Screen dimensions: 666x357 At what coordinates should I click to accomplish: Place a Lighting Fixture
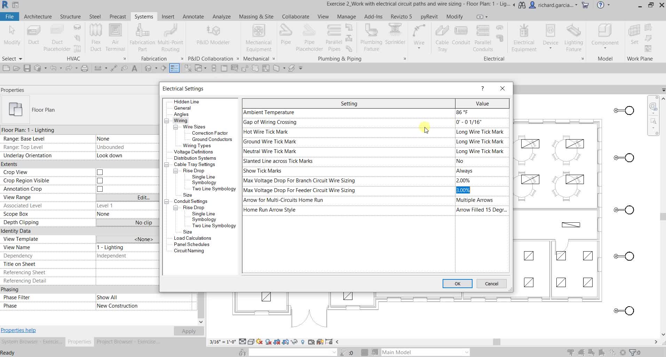click(x=573, y=37)
